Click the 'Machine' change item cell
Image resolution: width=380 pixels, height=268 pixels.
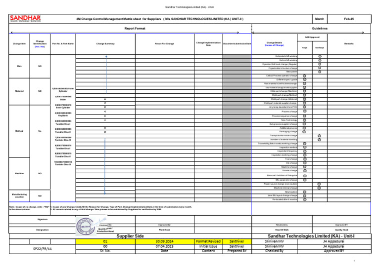[19, 173]
